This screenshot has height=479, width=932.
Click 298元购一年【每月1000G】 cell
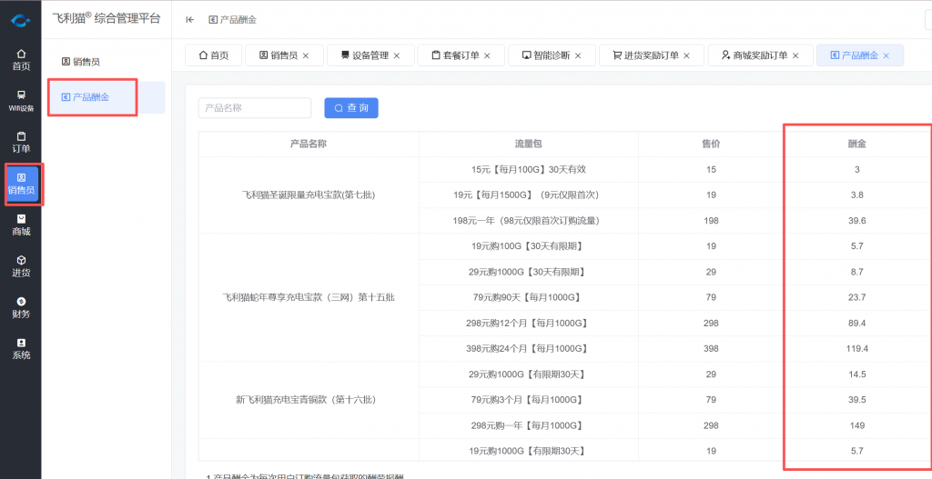pyautogui.click(x=529, y=425)
